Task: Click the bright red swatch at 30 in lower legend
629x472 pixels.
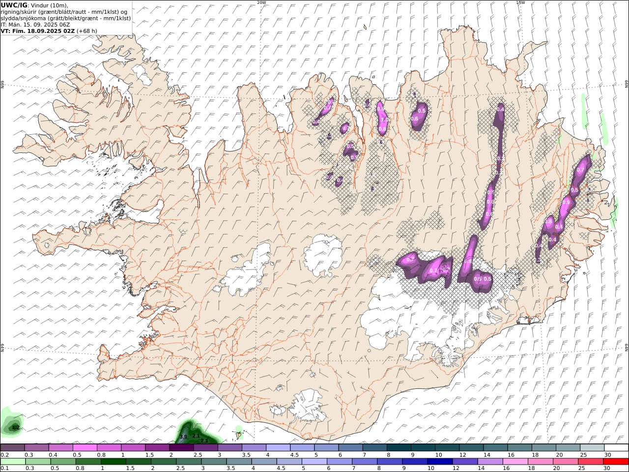Action: (x=616, y=461)
